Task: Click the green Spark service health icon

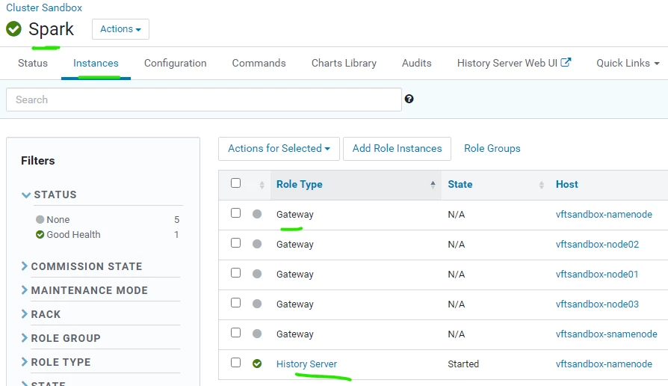Action: click(13, 29)
